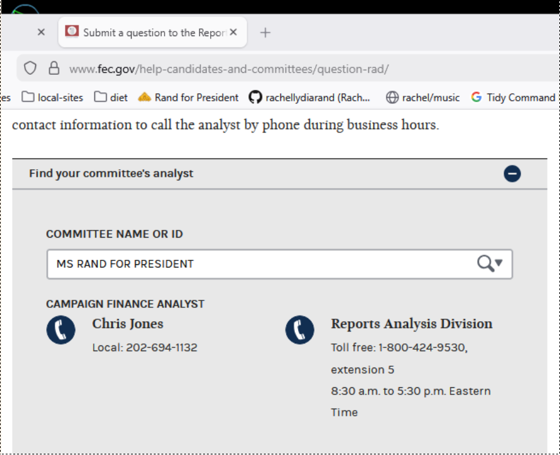Open the rachel/music globe bookmark
Viewport: 560px width, 455px height.
coord(423,98)
